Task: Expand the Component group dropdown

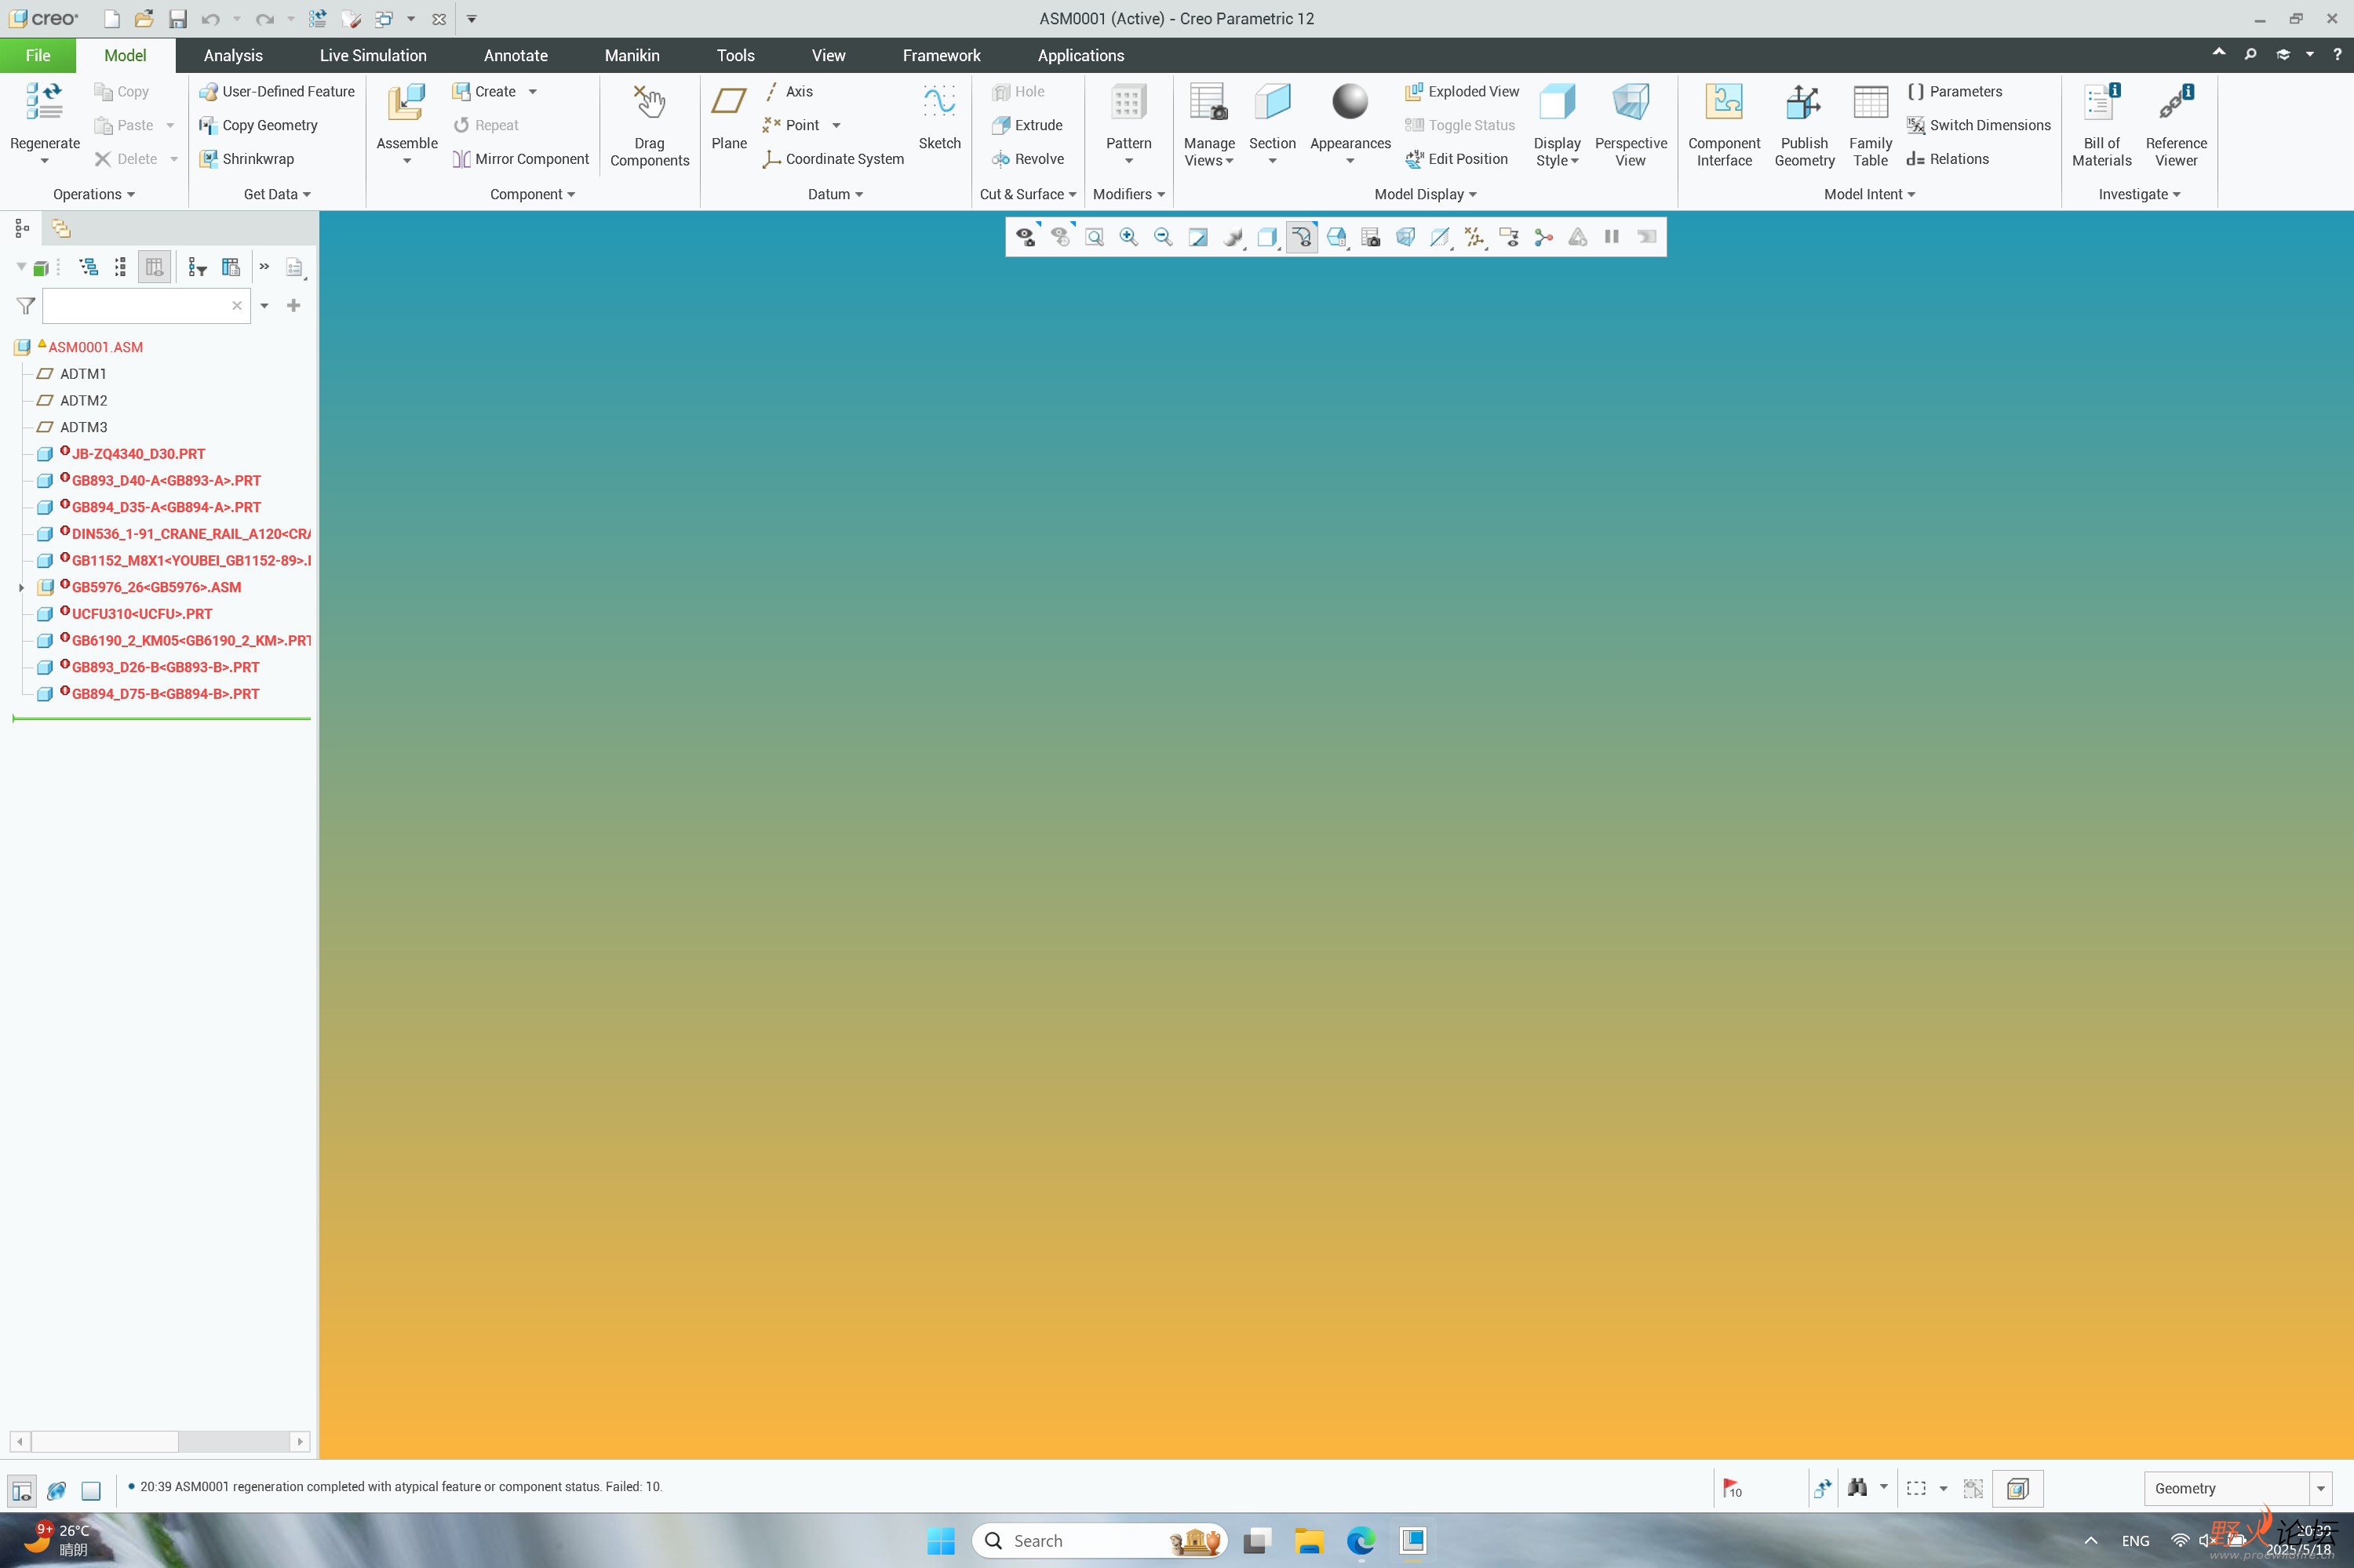Action: tap(532, 194)
